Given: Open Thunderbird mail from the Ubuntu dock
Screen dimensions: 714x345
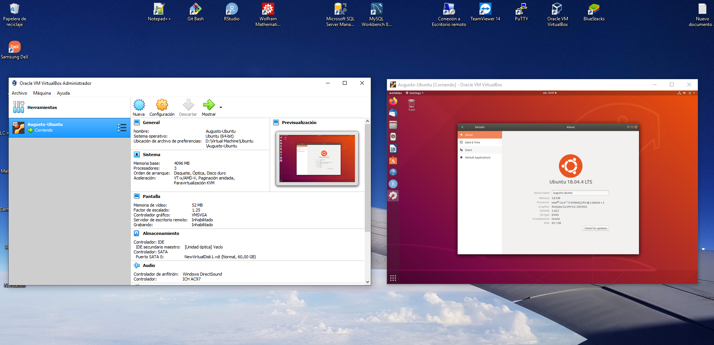Looking at the screenshot, I should click(x=393, y=113).
